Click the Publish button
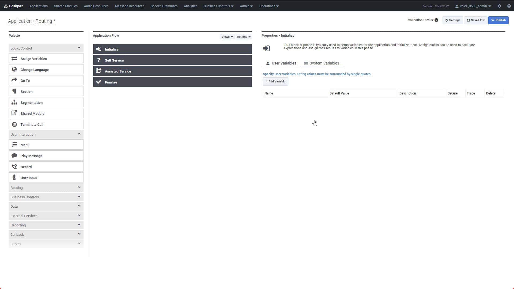 (498, 20)
